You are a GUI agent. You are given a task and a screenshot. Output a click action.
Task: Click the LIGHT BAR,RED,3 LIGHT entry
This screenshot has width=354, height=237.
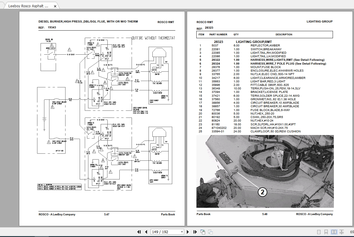[x=268, y=81]
